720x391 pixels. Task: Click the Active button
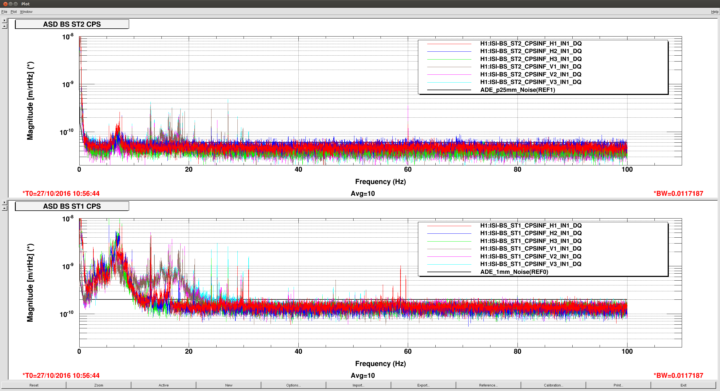coord(164,385)
